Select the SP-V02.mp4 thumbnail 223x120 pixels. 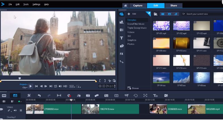pos(181,26)
